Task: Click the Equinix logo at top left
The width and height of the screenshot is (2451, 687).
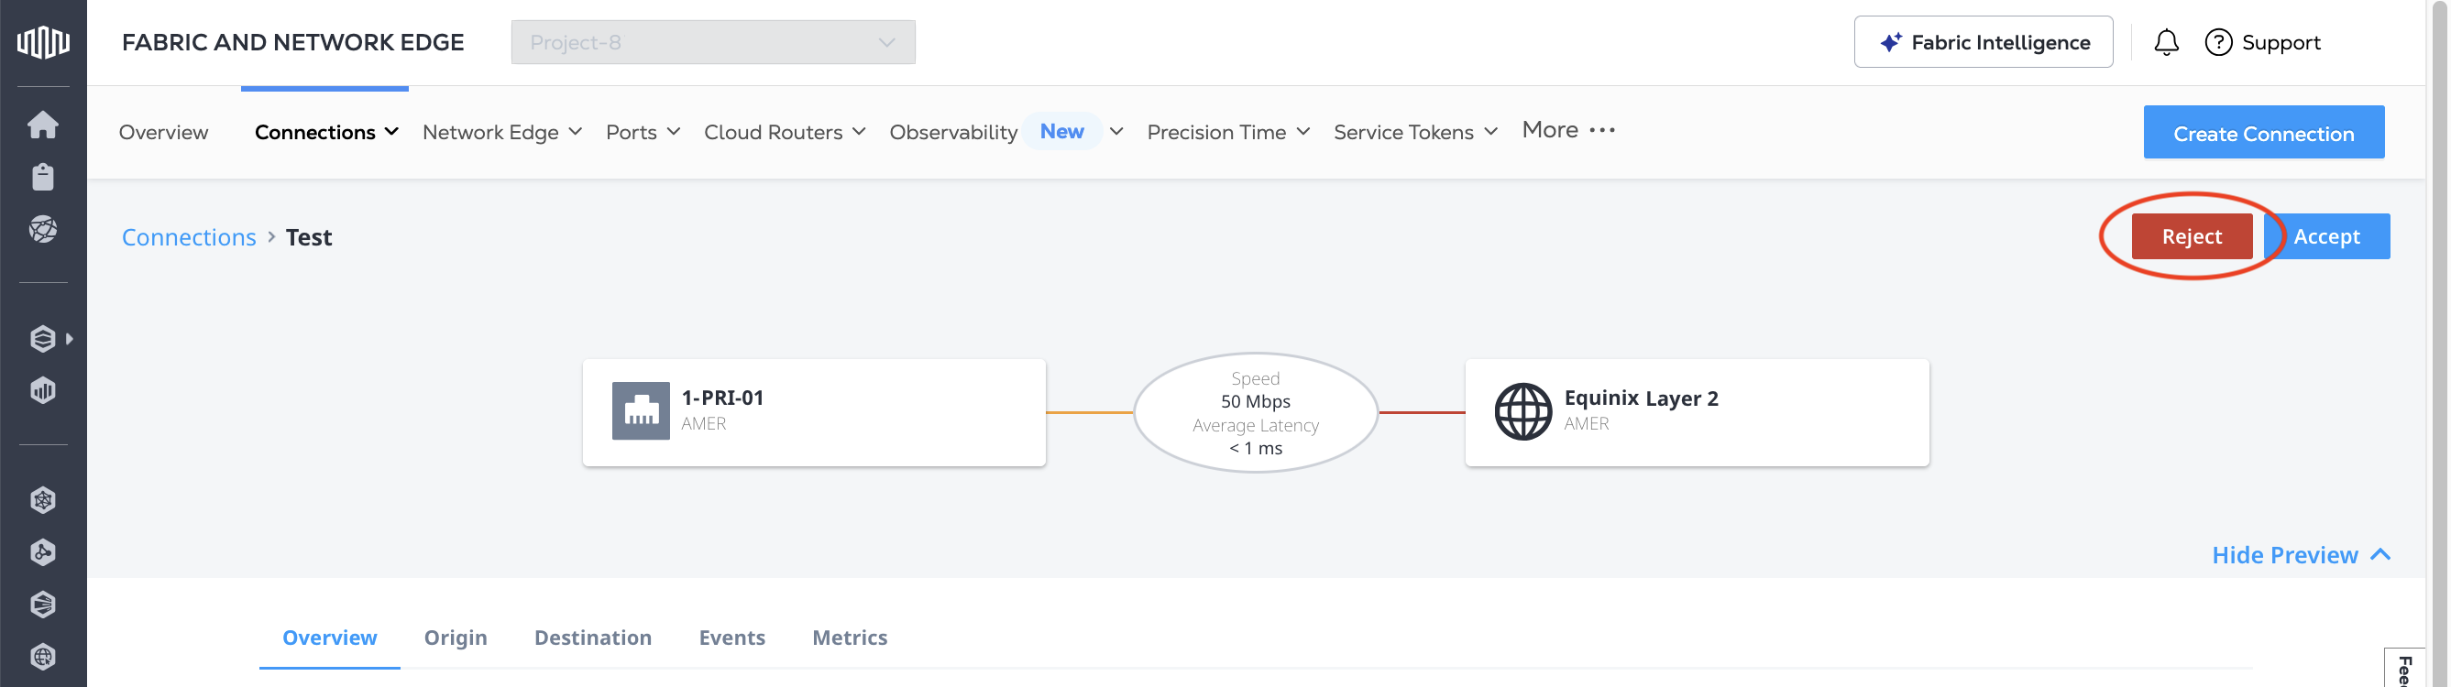Action: (x=43, y=42)
